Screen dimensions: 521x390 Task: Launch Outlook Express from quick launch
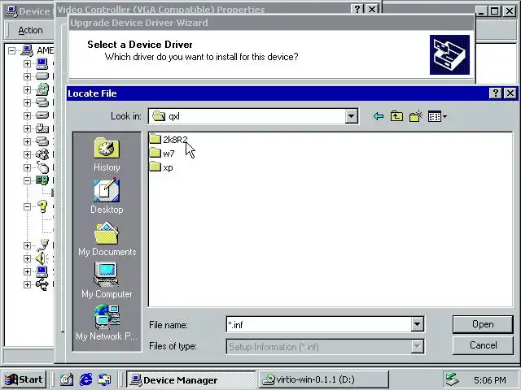point(105,379)
